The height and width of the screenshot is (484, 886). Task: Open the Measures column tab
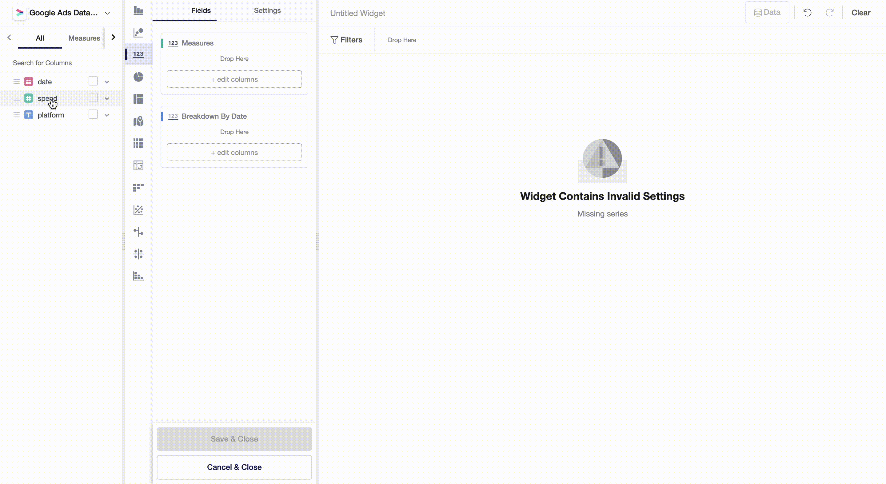click(x=84, y=38)
